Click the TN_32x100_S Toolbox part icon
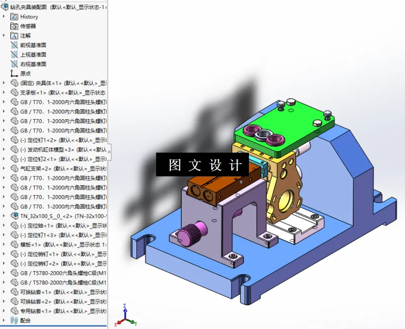 click(x=14, y=215)
